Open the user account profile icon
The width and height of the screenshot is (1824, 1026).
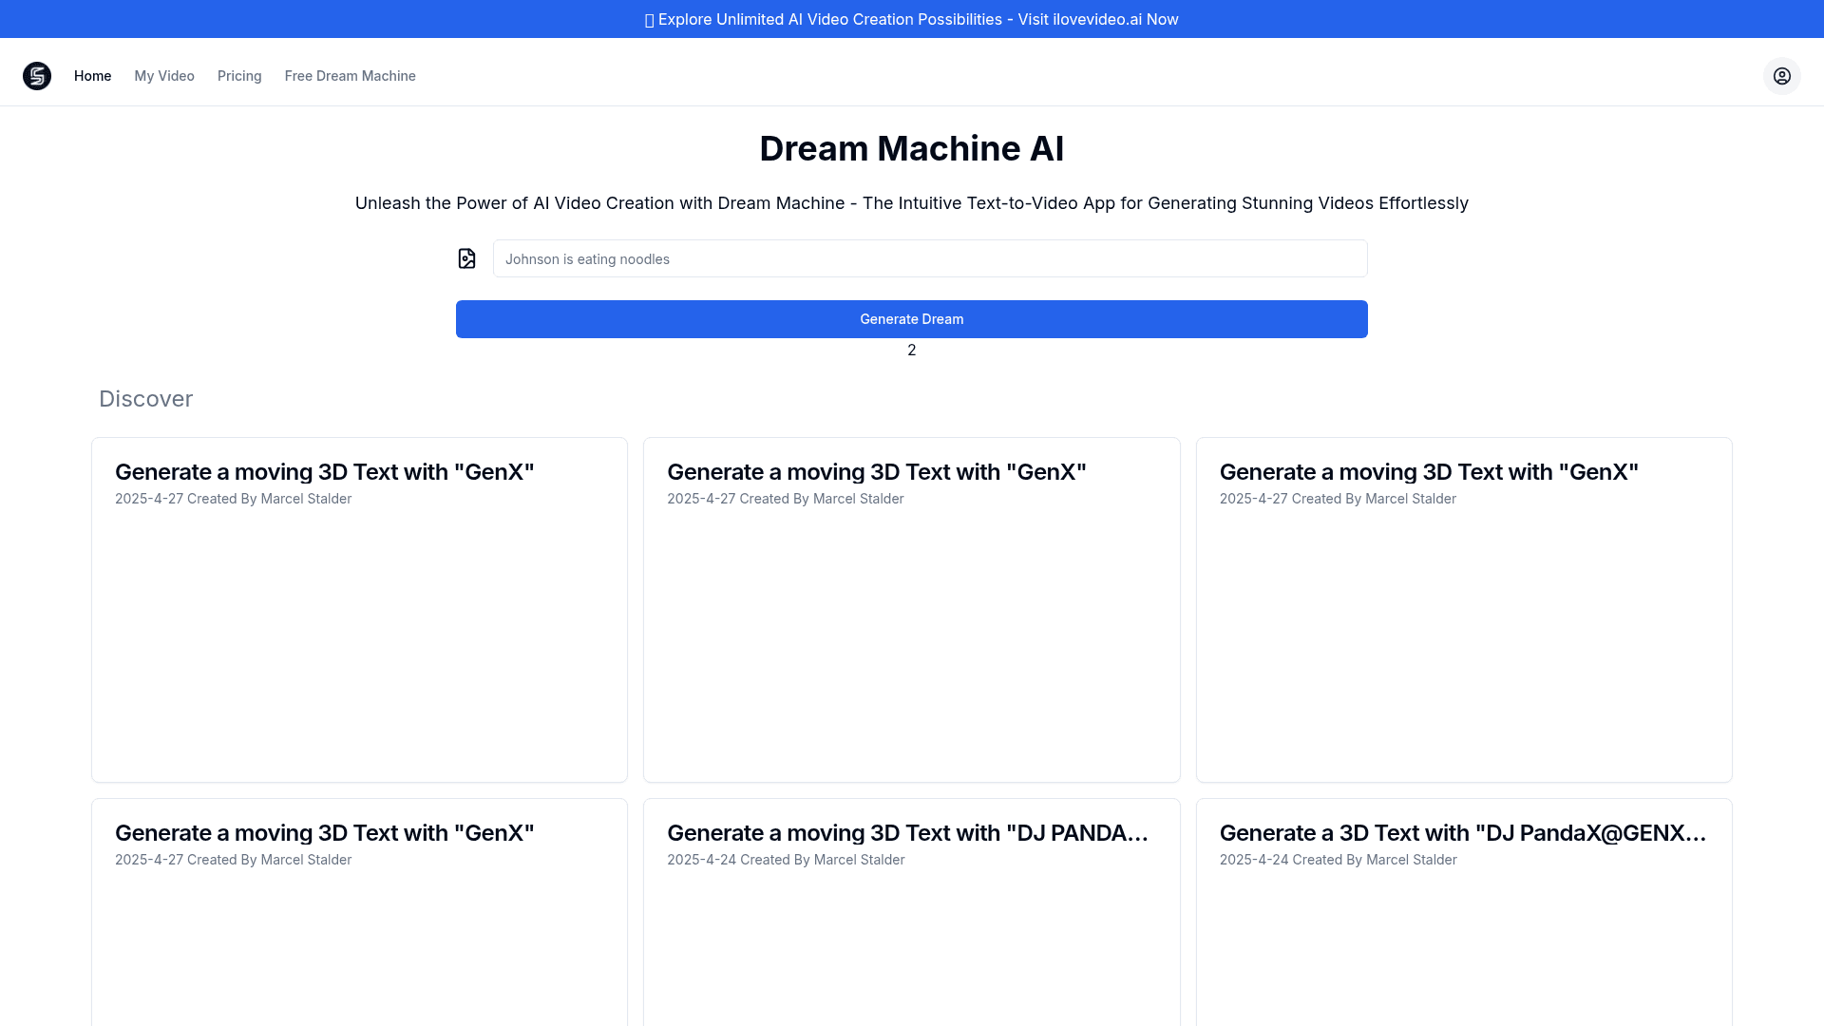(1781, 76)
